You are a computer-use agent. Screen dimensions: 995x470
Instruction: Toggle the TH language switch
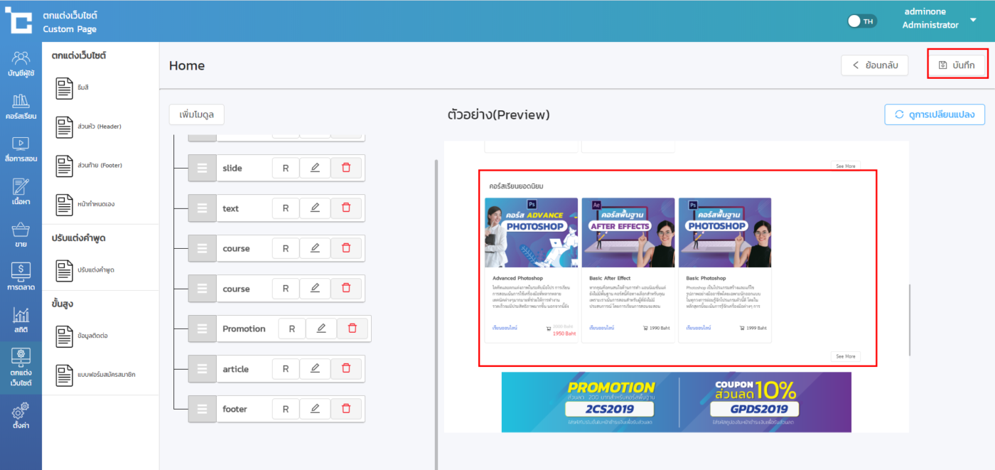[x=862, y=21]
